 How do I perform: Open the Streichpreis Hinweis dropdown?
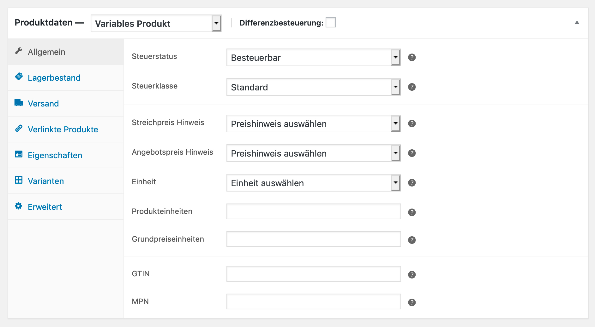click(x=314, y=123)
